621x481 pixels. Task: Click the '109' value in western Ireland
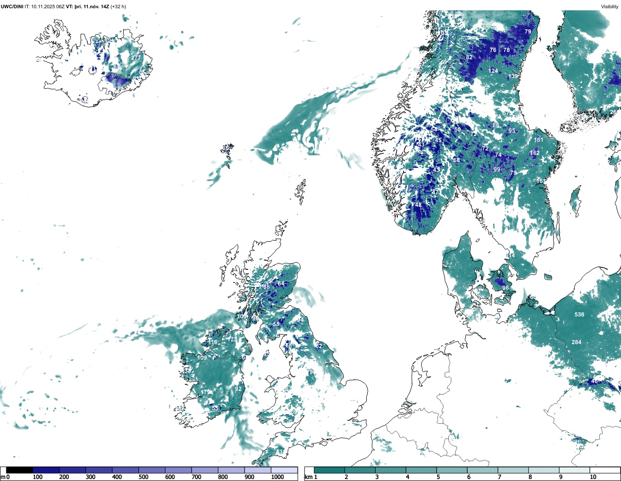[x=202, y=358]
